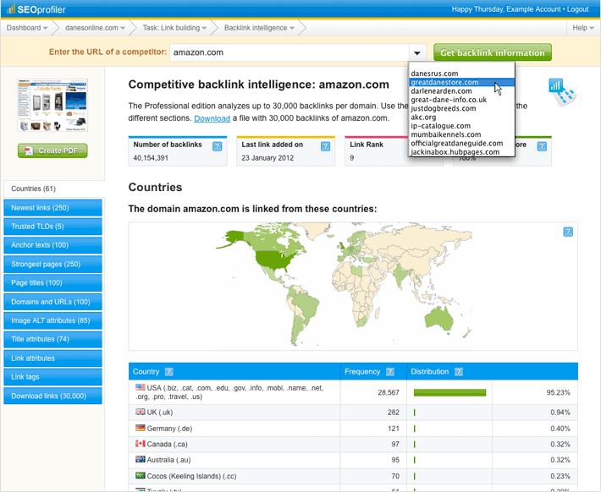The height and width of the screenshot is (492, 601).
Task: Open the competitor URL dropdown arrow
Action: [x=417, y=52]
